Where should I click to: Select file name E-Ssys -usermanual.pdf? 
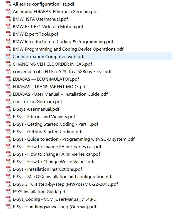pyautogui.click(x=36, y=109)
